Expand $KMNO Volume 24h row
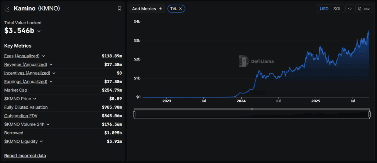Screen dimensions: 377x163 point(48,124)
